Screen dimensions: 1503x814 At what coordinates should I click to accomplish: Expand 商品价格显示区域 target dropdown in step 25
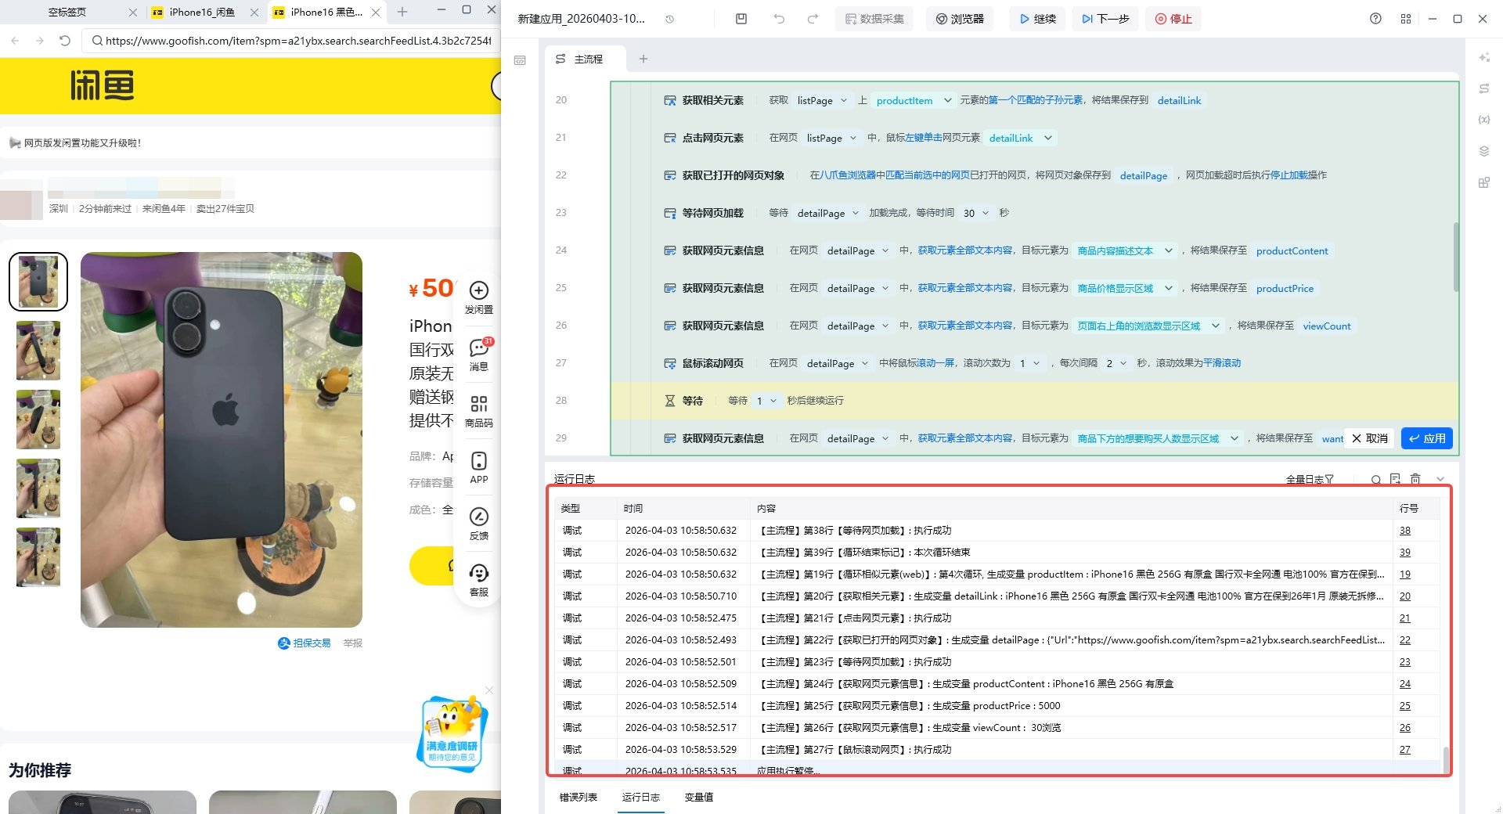(1168, 288)
